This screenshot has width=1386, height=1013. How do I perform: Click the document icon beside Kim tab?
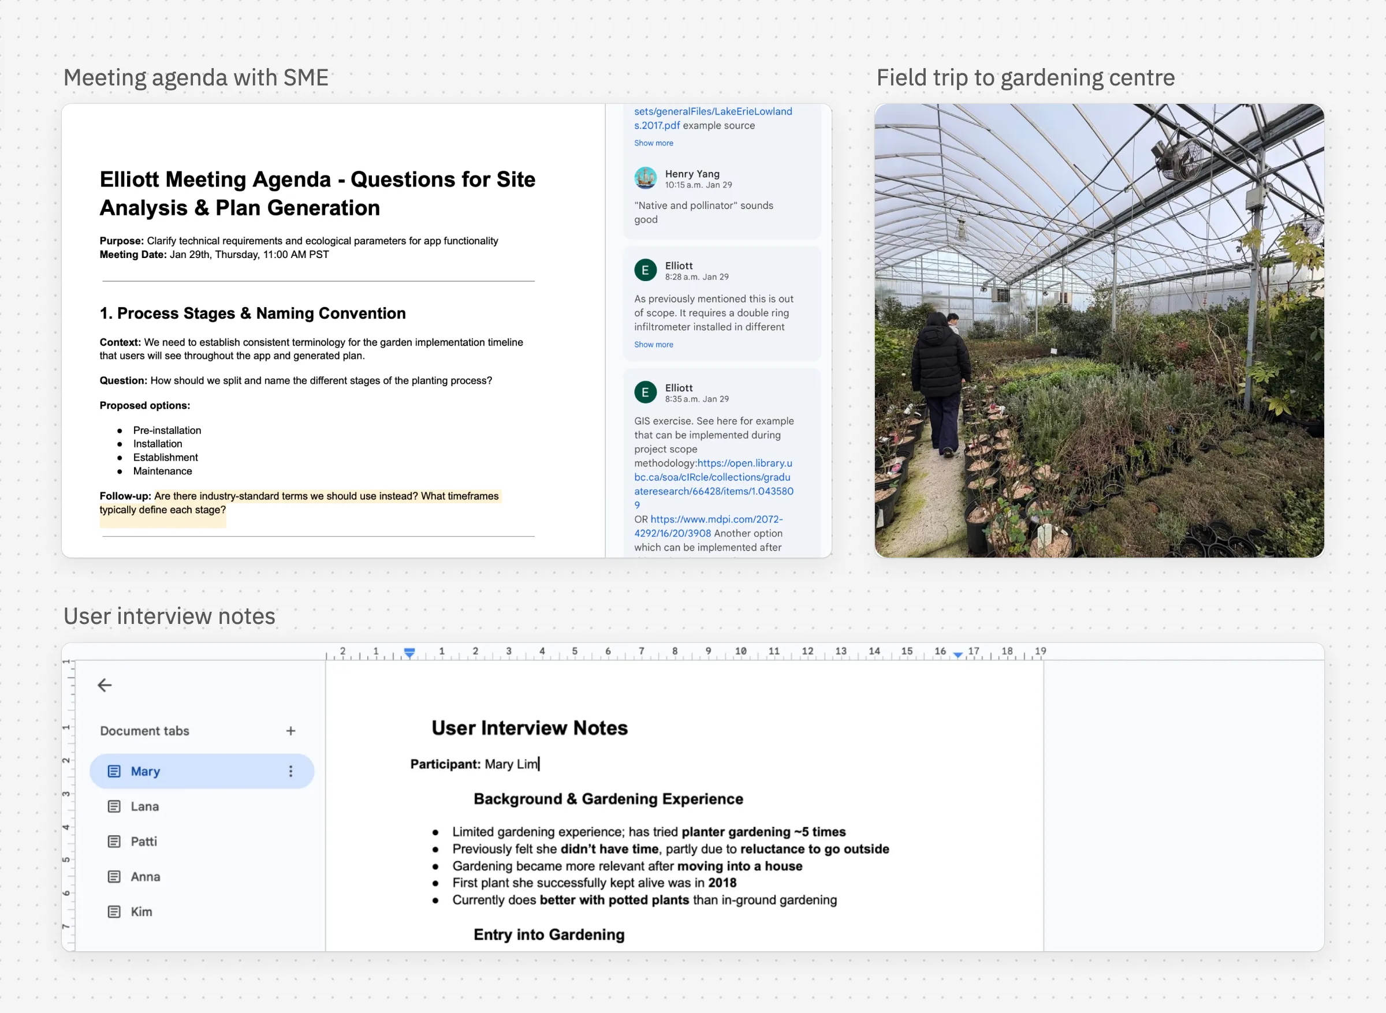point(114,912)
